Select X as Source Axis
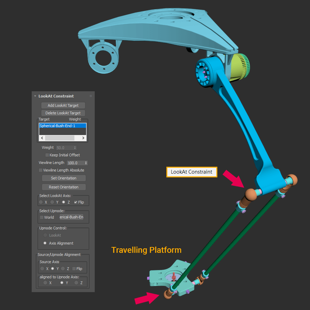 tap(42, 268)
